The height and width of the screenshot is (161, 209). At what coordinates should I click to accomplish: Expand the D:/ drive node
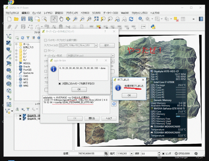pyautogui.click(x=16, y=54)
